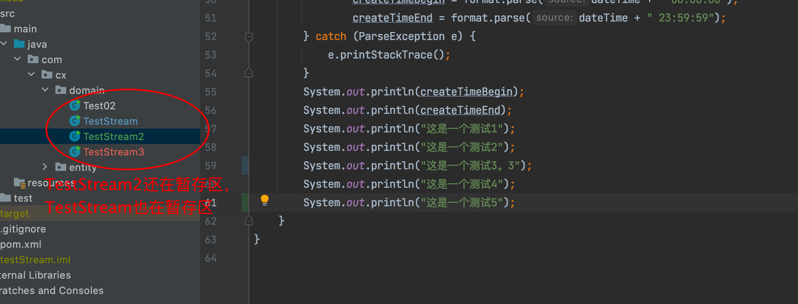
Task: Select External Libraries node
Action: (x=35, y=275)
